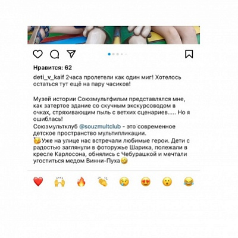View likes list under Нравится: 62
The image size is (238, 238).
(x=52, y=68)
